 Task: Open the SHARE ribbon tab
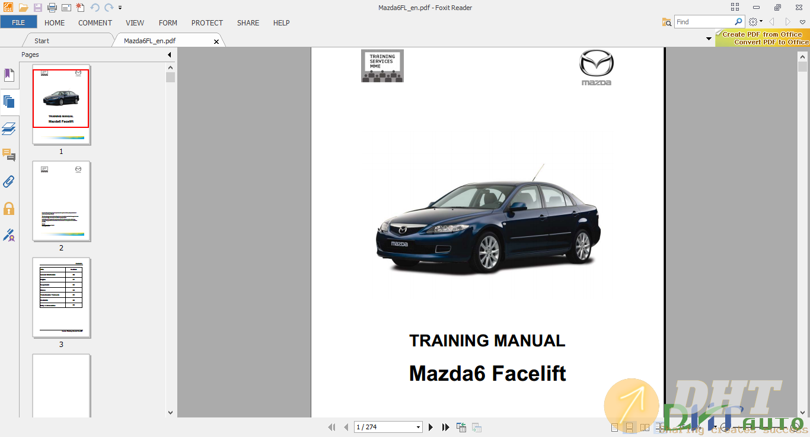(x=248, y=23)
